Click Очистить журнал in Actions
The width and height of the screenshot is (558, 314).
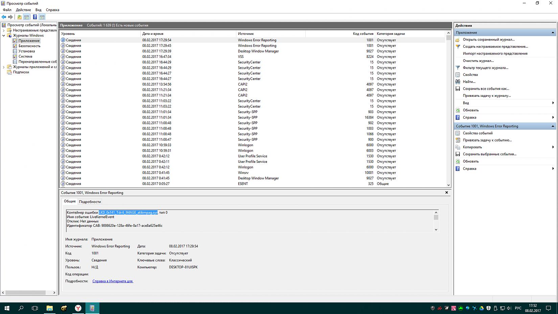478,61
